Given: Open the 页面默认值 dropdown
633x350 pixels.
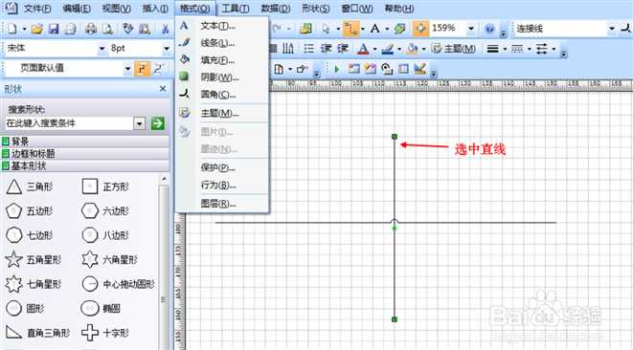Looking at the screenshot, I should point(127,69).
